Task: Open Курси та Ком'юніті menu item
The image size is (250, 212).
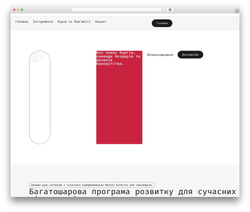Action: [x=74, y=22]
